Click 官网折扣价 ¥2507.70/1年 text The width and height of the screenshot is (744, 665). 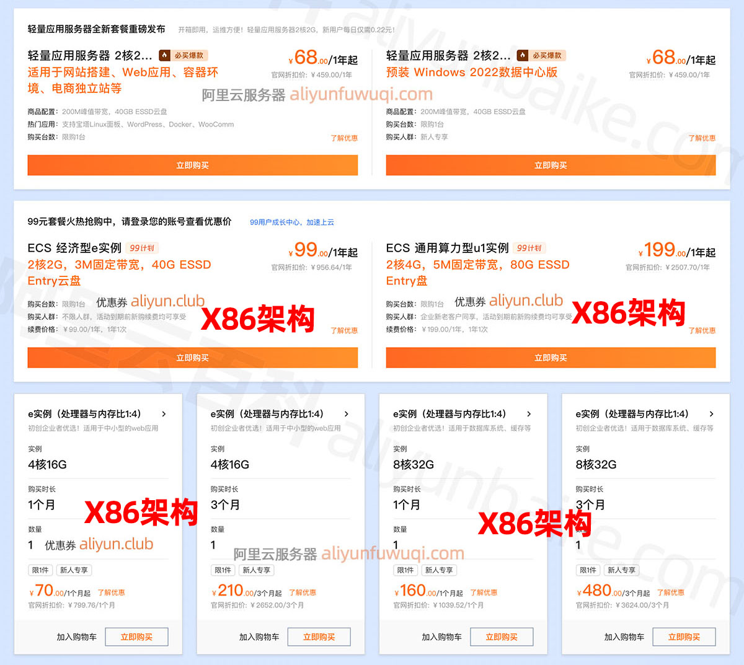click(x=668, y=268)
